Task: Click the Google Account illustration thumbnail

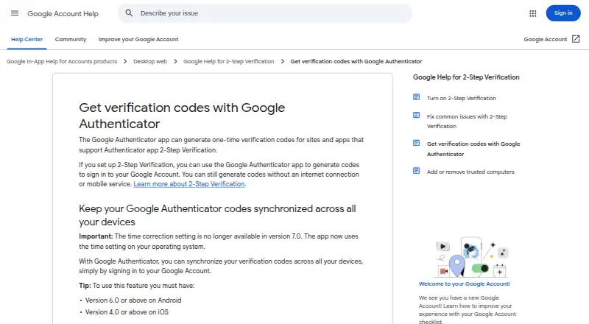Action: (x=472, y=257)
